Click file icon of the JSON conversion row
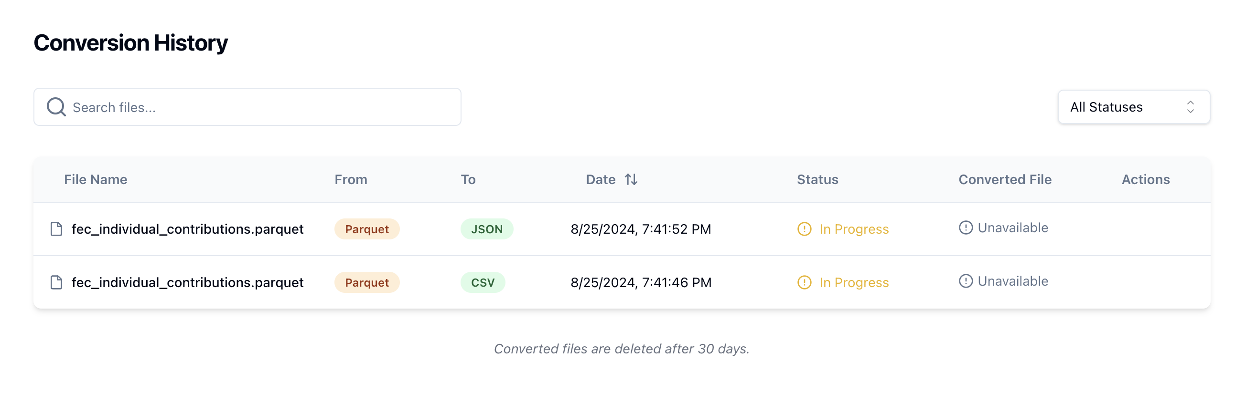This screenshot has width=1246, height=393. click(56, 229)
